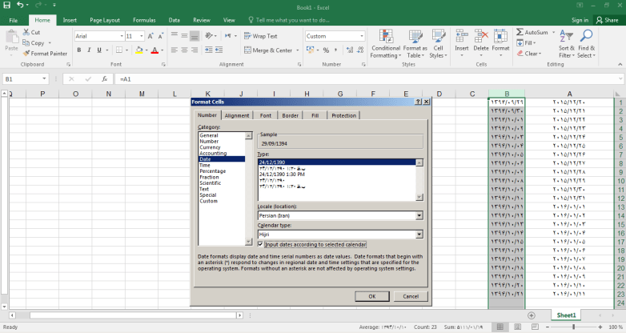This screenshot has width=626, height=333.
Task: Toggle Input dates according to selected calendar
Action: tap(260, 244)
